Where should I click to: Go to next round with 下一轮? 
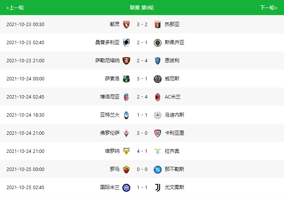(x=269, y=8)
